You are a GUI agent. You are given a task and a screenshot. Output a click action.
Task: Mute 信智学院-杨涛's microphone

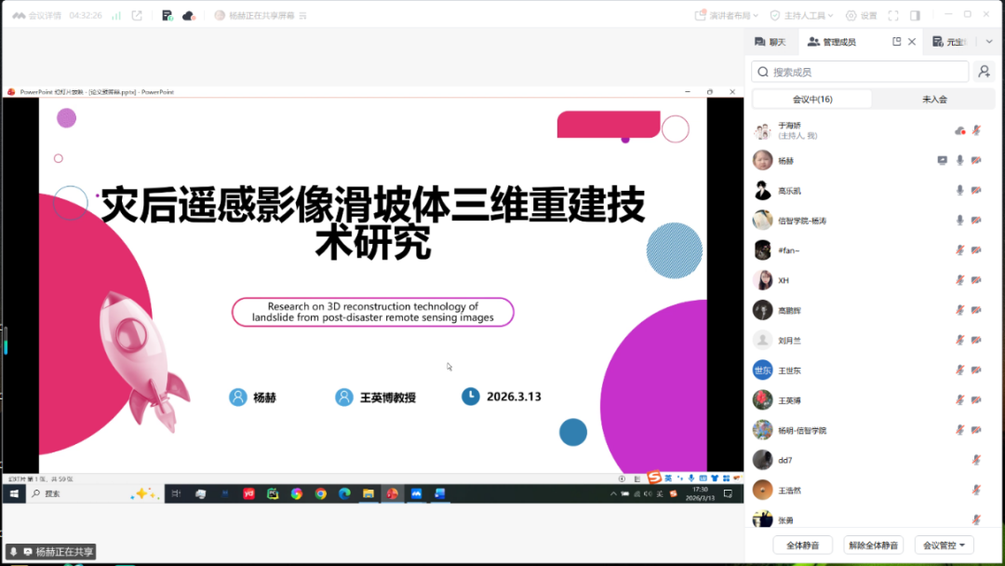pos(959,221)
